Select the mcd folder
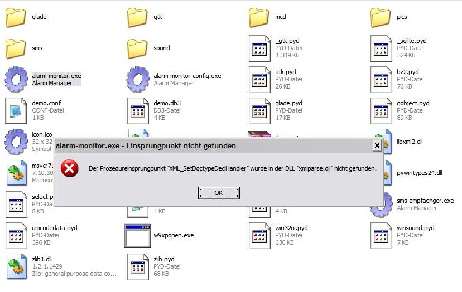The image size is (462, 292). click(259, 17)
